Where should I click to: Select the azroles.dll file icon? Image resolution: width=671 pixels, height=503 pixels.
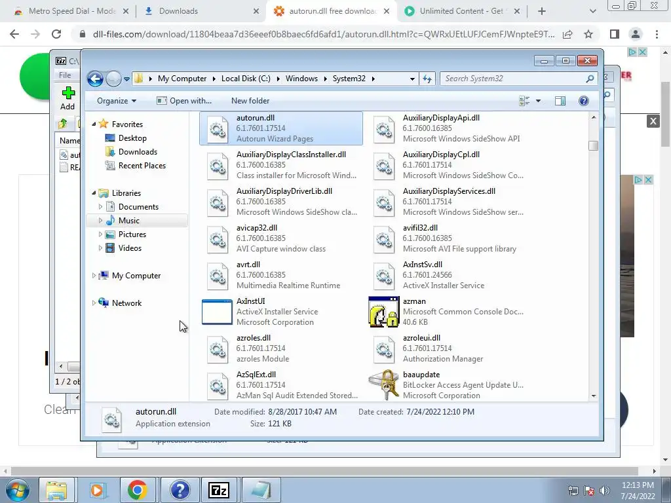point(218,350)
